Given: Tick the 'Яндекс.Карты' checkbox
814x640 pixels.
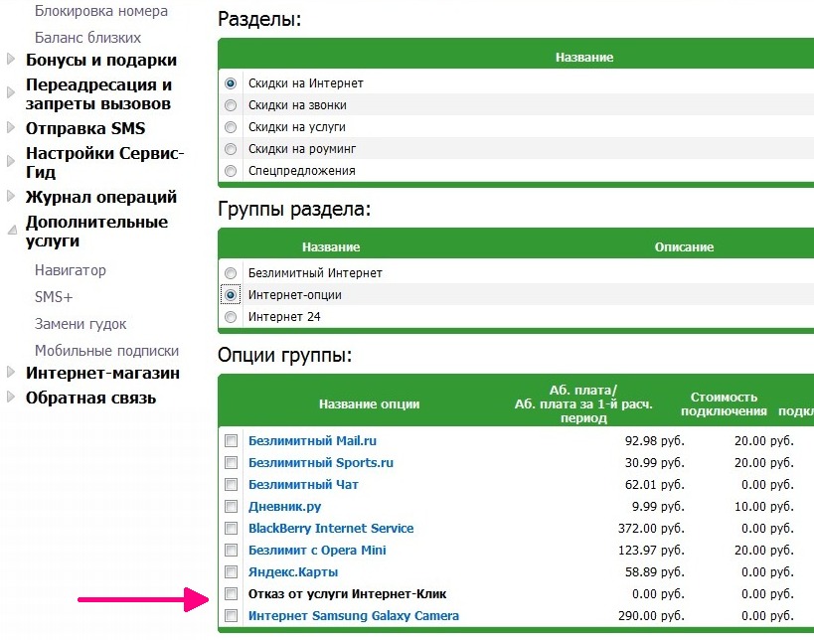Looking at the screenshot, I should (231, 572).
